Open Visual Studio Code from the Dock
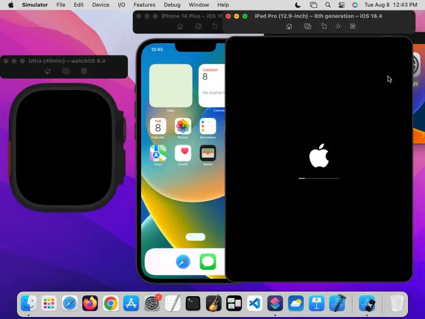Screen dimensions: 425x319 point(255,303)
